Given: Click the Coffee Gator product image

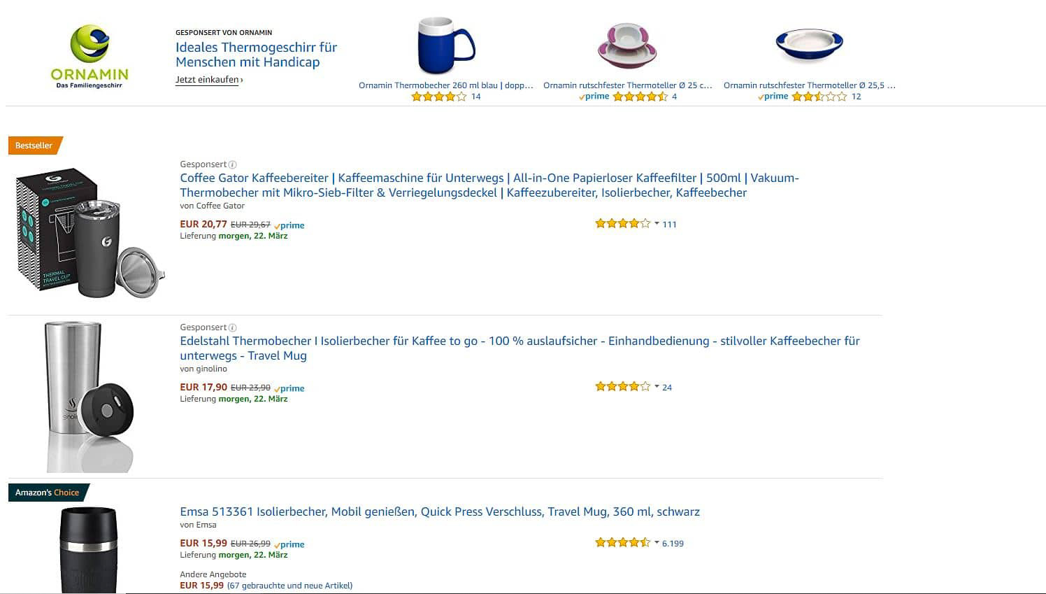Looking at the screenshot, I should click(89, 232).
